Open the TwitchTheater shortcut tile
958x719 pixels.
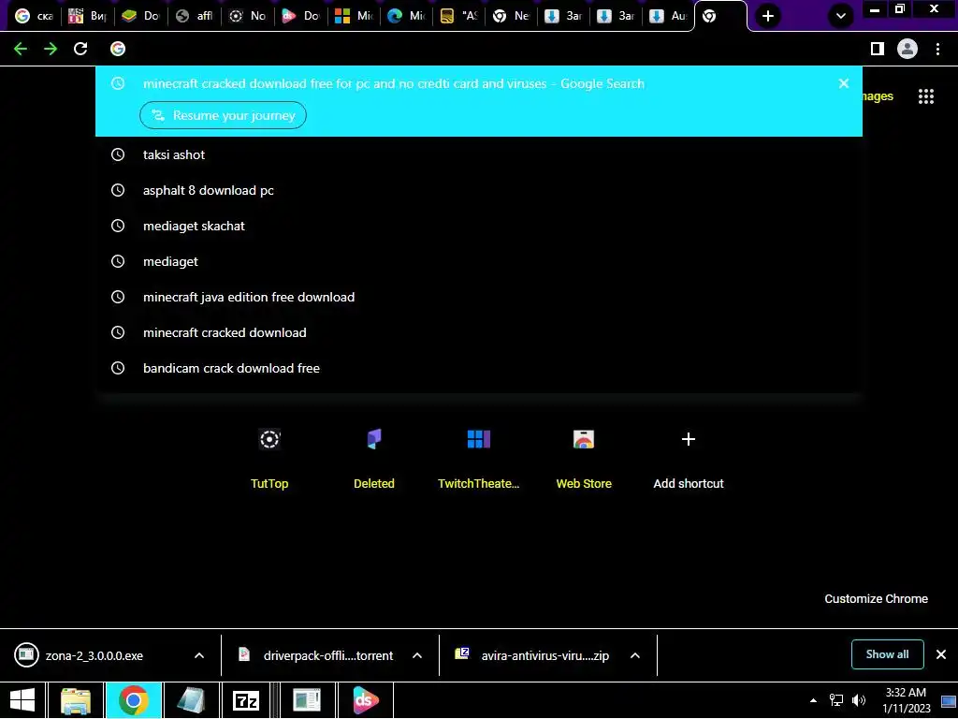coord(479,457)
